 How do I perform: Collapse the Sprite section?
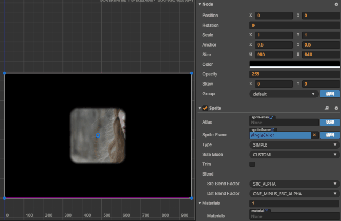tap(200, 108)
